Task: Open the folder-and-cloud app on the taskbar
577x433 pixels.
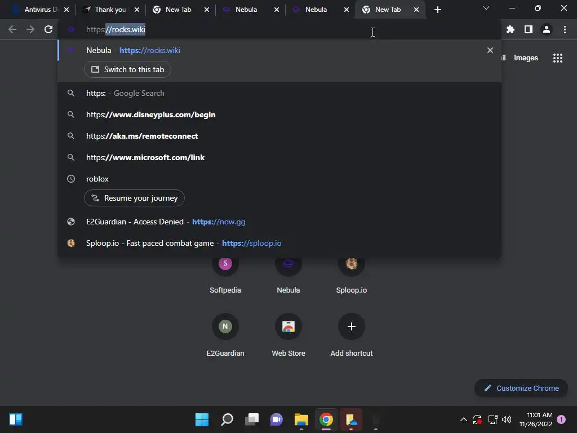Action: point(351,419)
